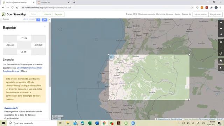Image resolution: width=224 pixels, height=126 pixels.
Task: Open Chrome profile avatar
Action: (x=216, y=8)
